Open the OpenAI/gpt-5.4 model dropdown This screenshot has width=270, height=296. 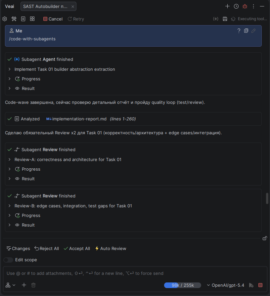pyautogui.click(x=225, y=285)
